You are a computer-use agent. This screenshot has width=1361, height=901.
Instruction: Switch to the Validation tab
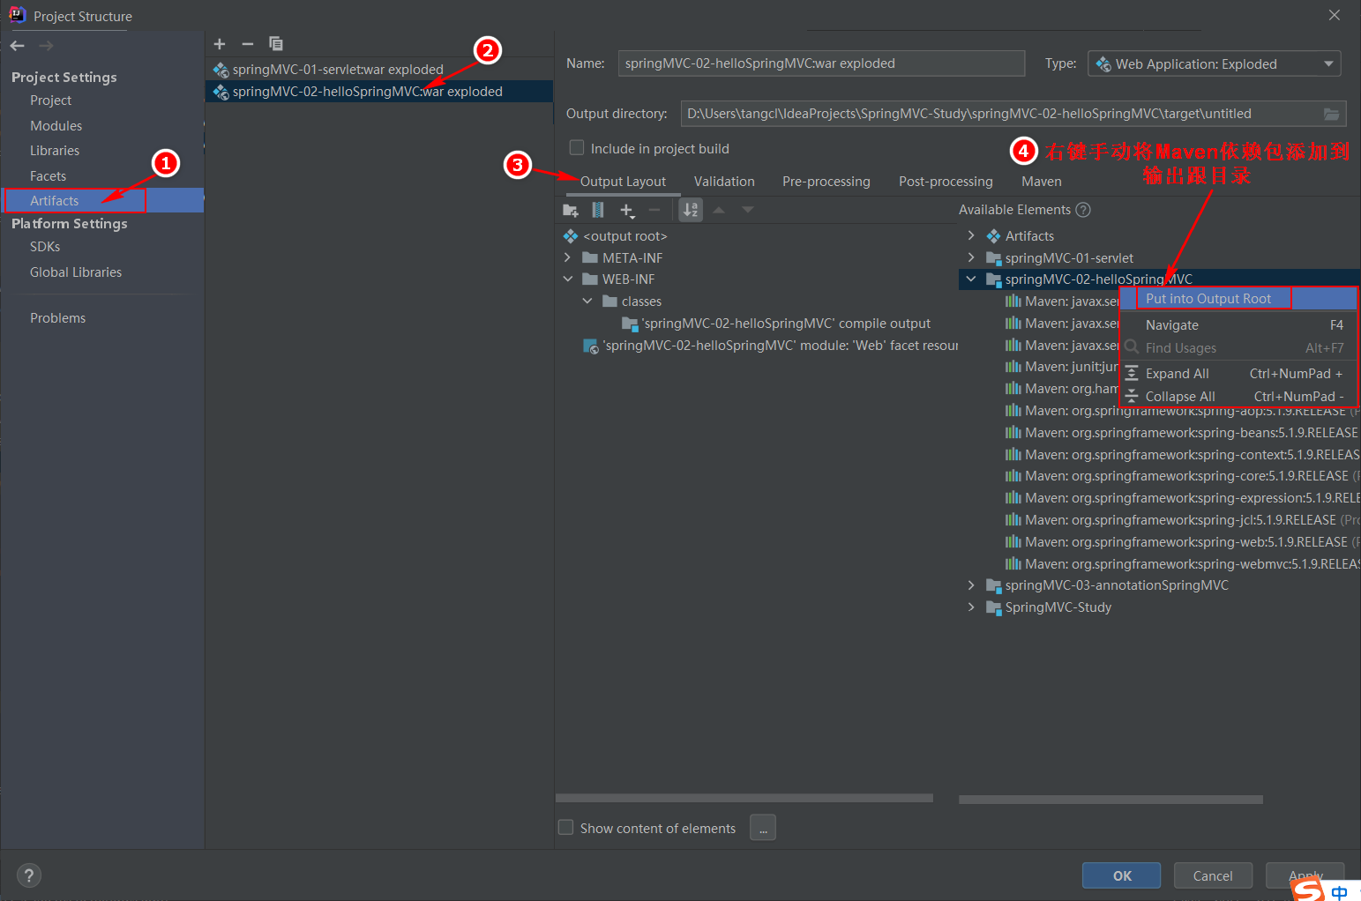724,182
